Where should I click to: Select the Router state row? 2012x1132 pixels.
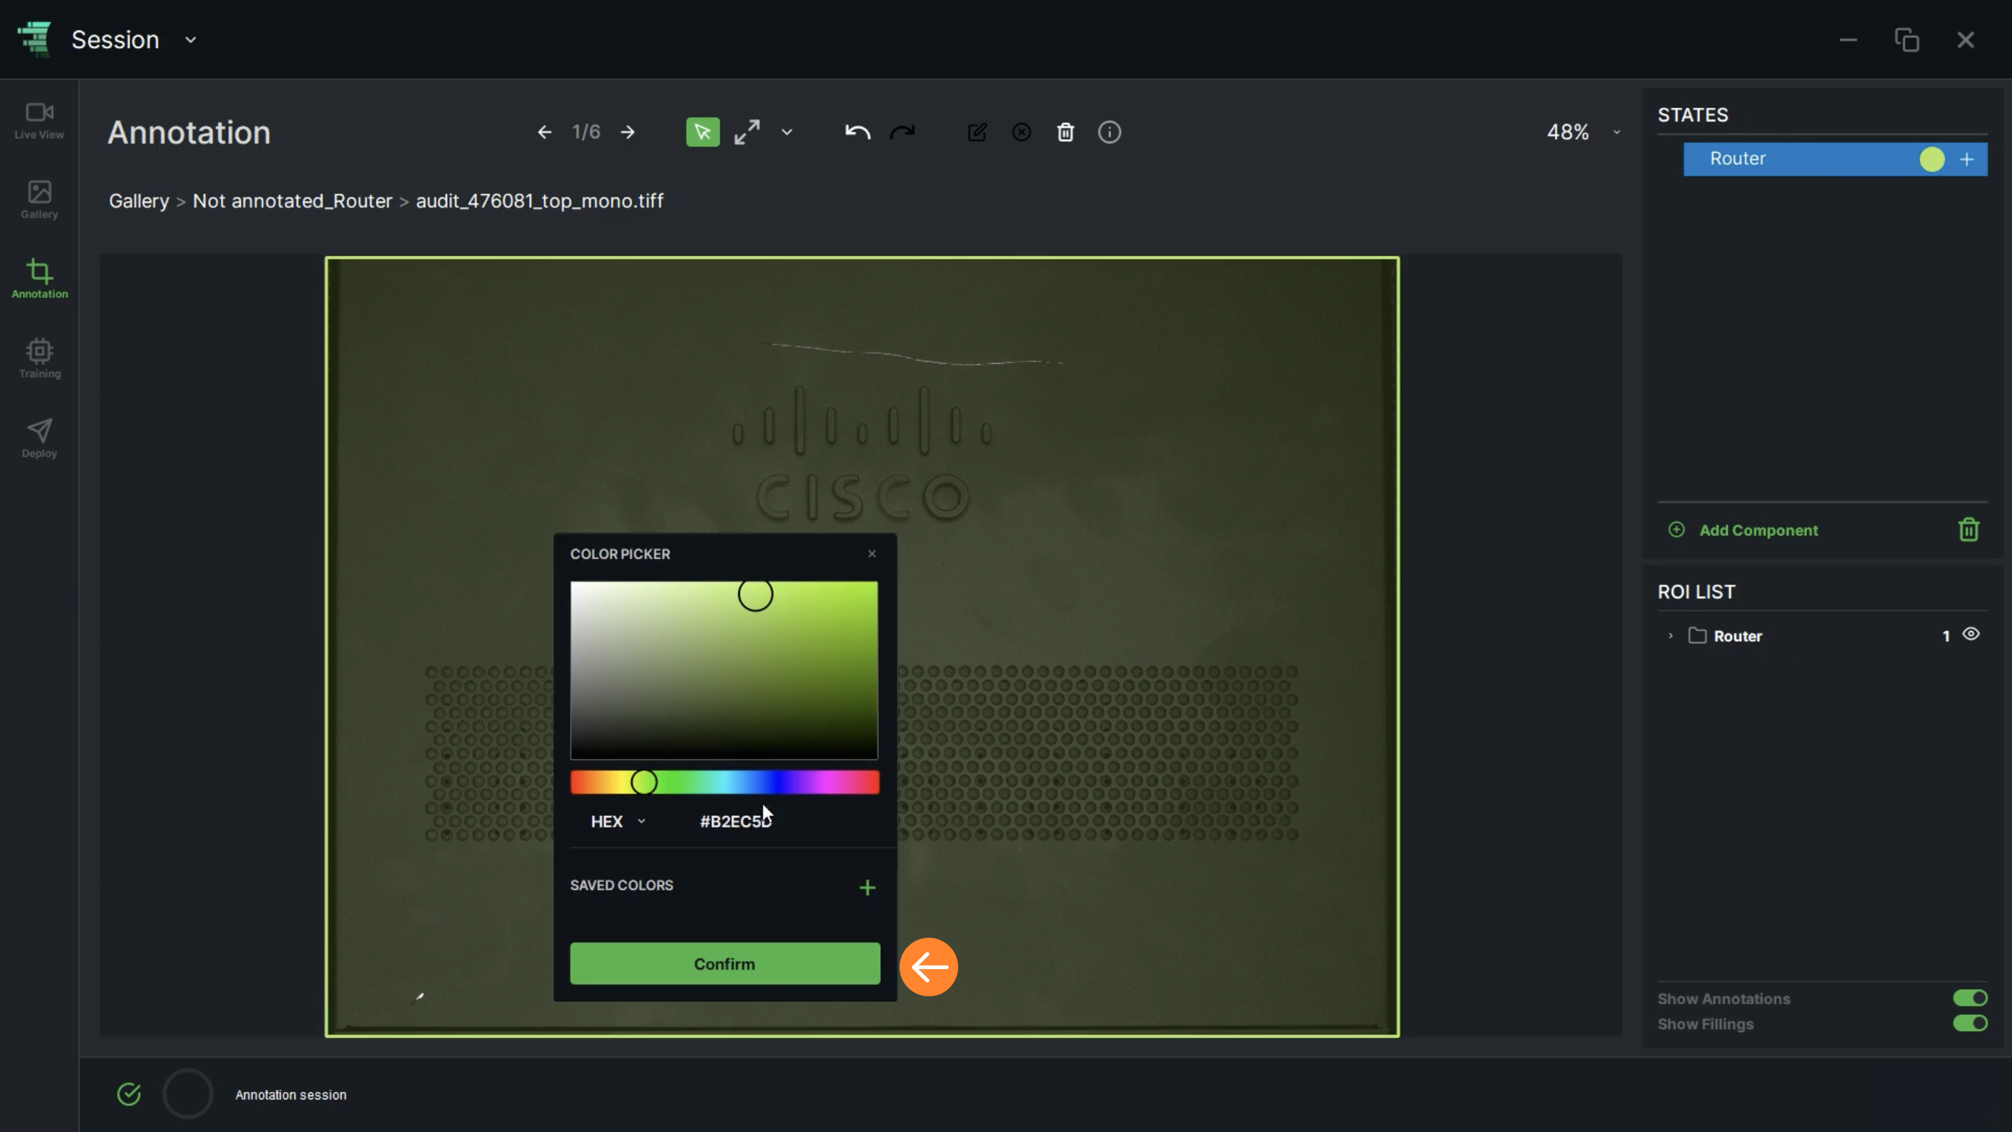[1835, 159]
